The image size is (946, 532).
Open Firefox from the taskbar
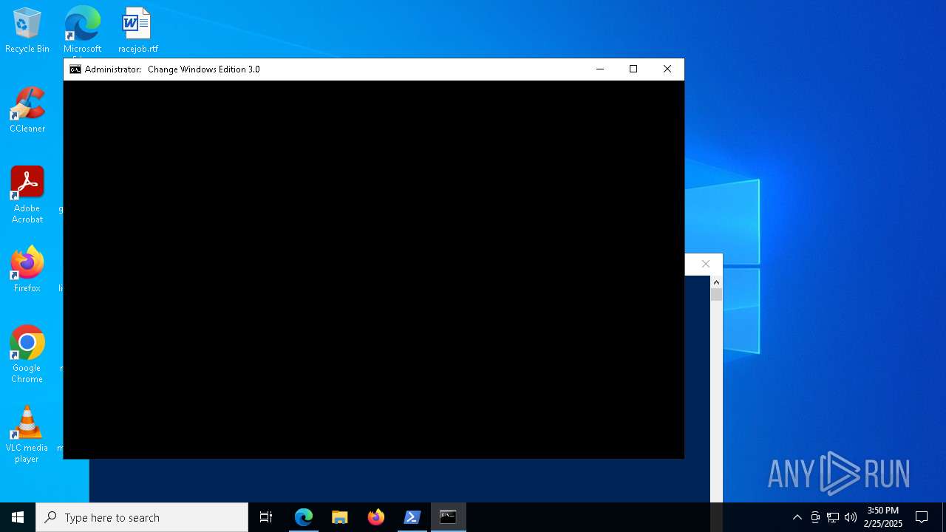coord(376,517)
